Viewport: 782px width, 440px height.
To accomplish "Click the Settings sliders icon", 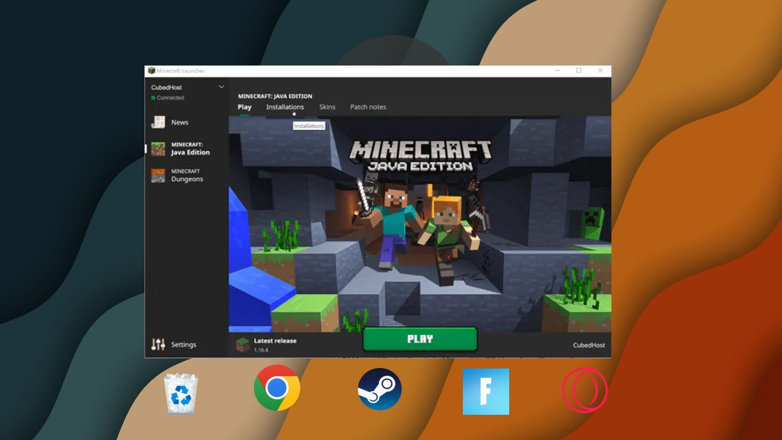I will pyautogui.click(x=158, y=344).
